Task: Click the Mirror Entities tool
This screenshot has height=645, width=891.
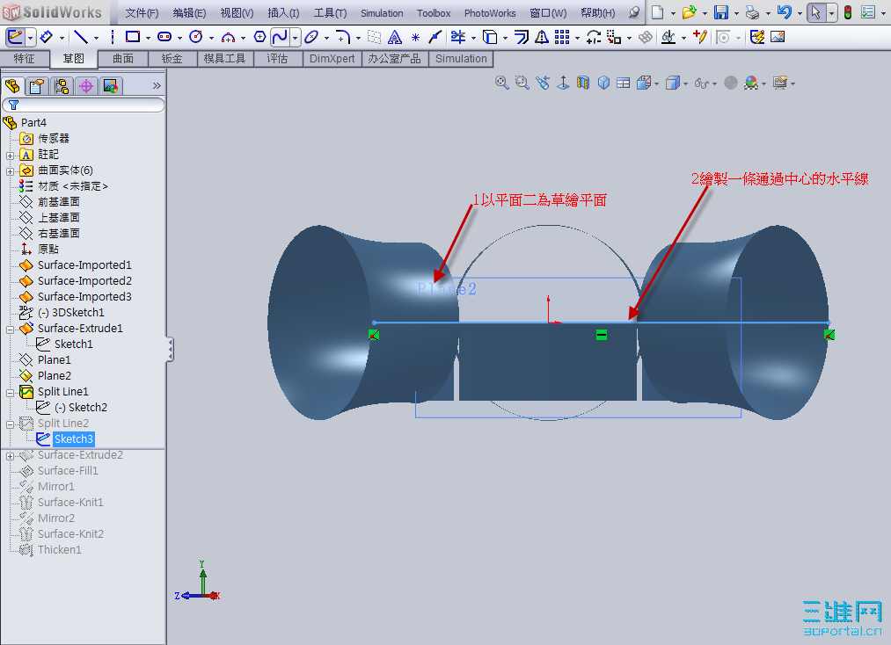Action: tap(542, 38)
